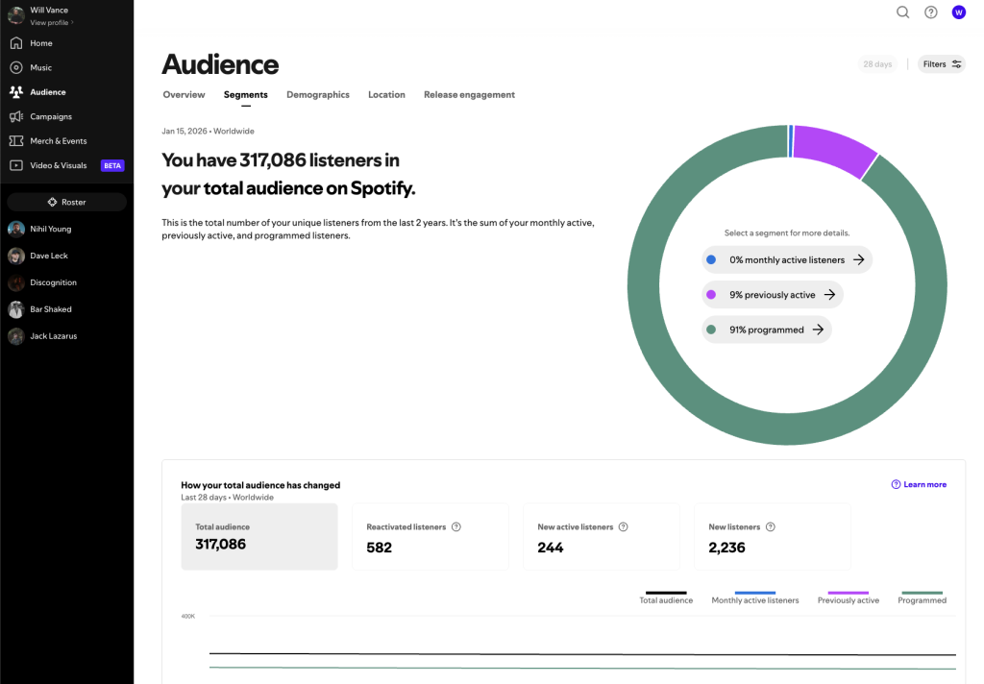The image size is (984, 684).
Task: Open Music from the sidebar icon
Action: [15, 68]
